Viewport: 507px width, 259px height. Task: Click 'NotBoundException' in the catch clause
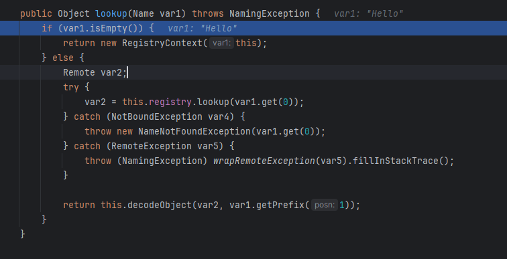click(156, 116)
